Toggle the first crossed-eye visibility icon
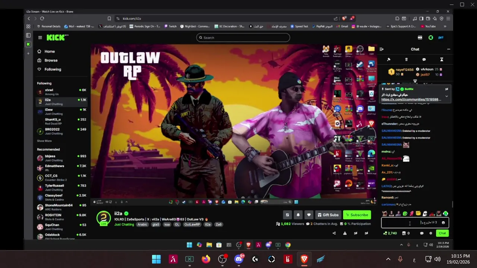The width and height of the screenshot is (477, 268). 356,233
